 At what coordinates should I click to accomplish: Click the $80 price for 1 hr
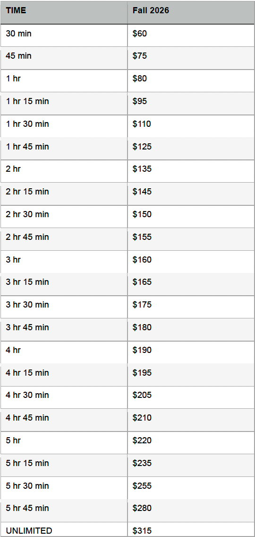click(191, 80)
